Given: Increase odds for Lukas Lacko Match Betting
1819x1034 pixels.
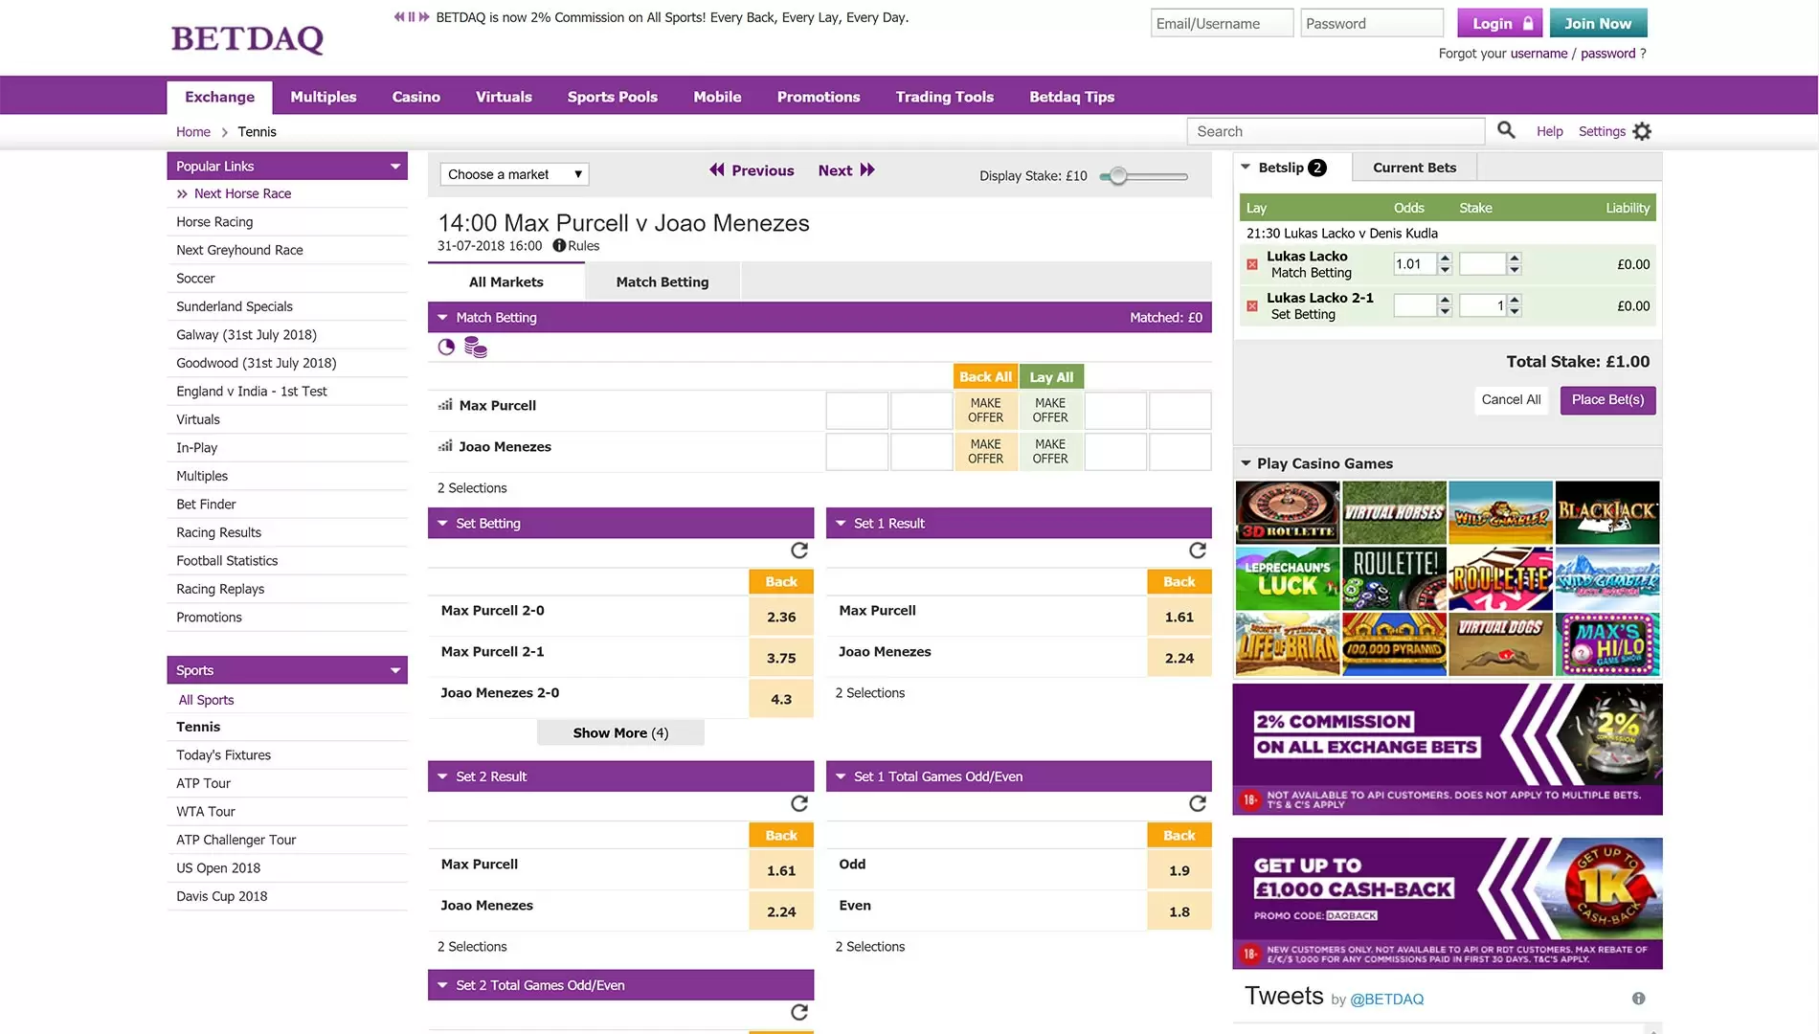Looking at the screenshot, I should tap(1446, 258).
